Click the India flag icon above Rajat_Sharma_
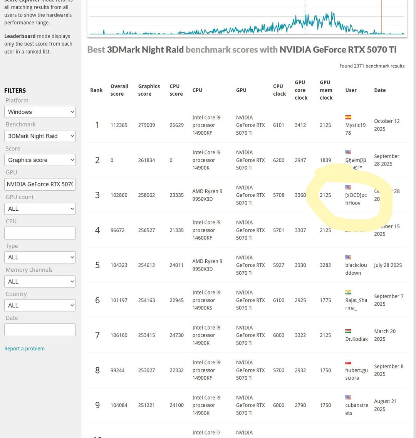The image size is (416, 438). [x=348, y=292]
